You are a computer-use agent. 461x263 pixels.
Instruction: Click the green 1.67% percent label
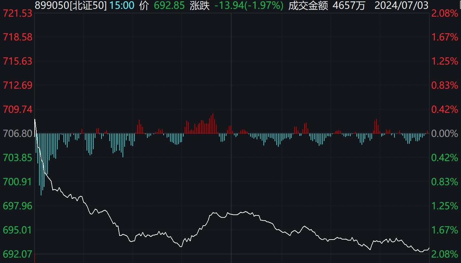[445, 230]
